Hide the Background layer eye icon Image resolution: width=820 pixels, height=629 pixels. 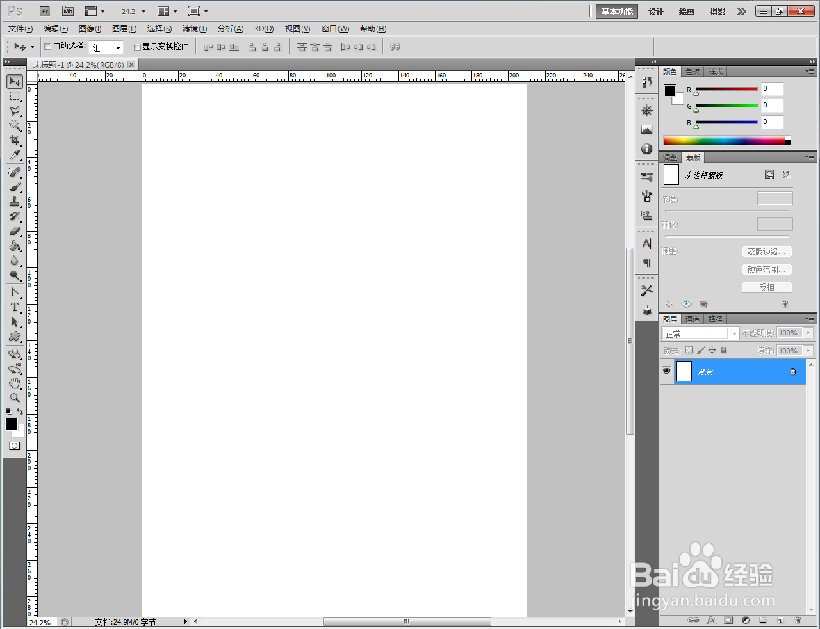pyautogui.click(x=666, y=371)
